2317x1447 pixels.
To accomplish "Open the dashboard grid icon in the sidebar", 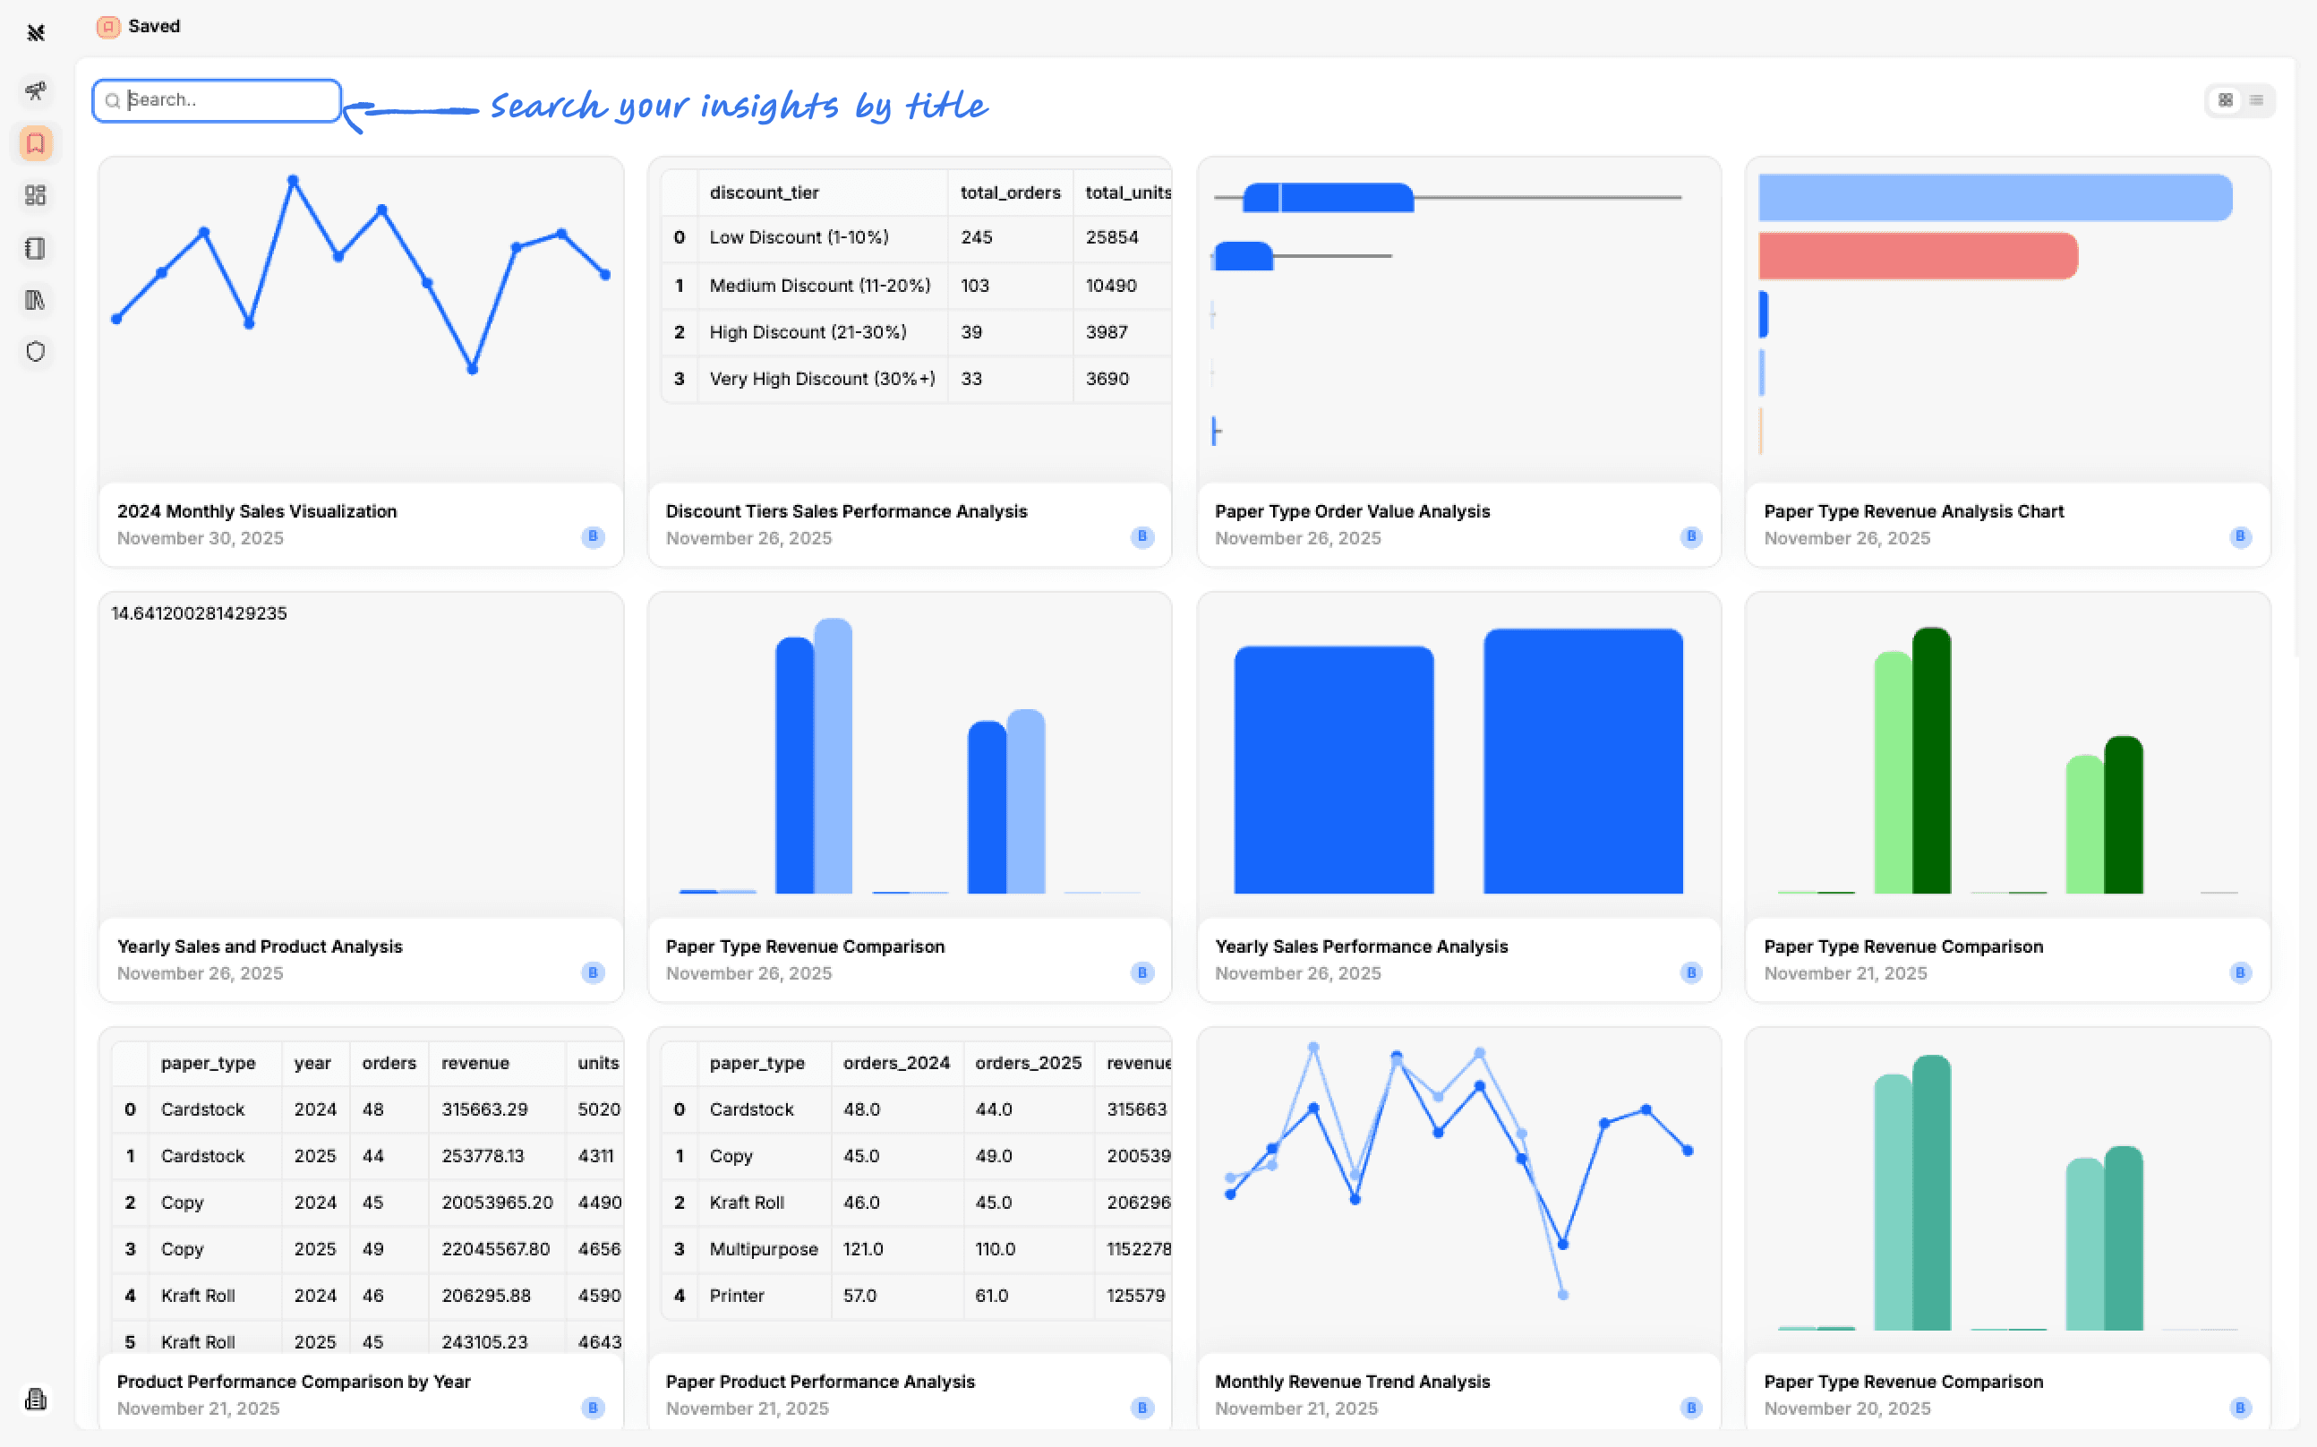I will pos(36,195).
